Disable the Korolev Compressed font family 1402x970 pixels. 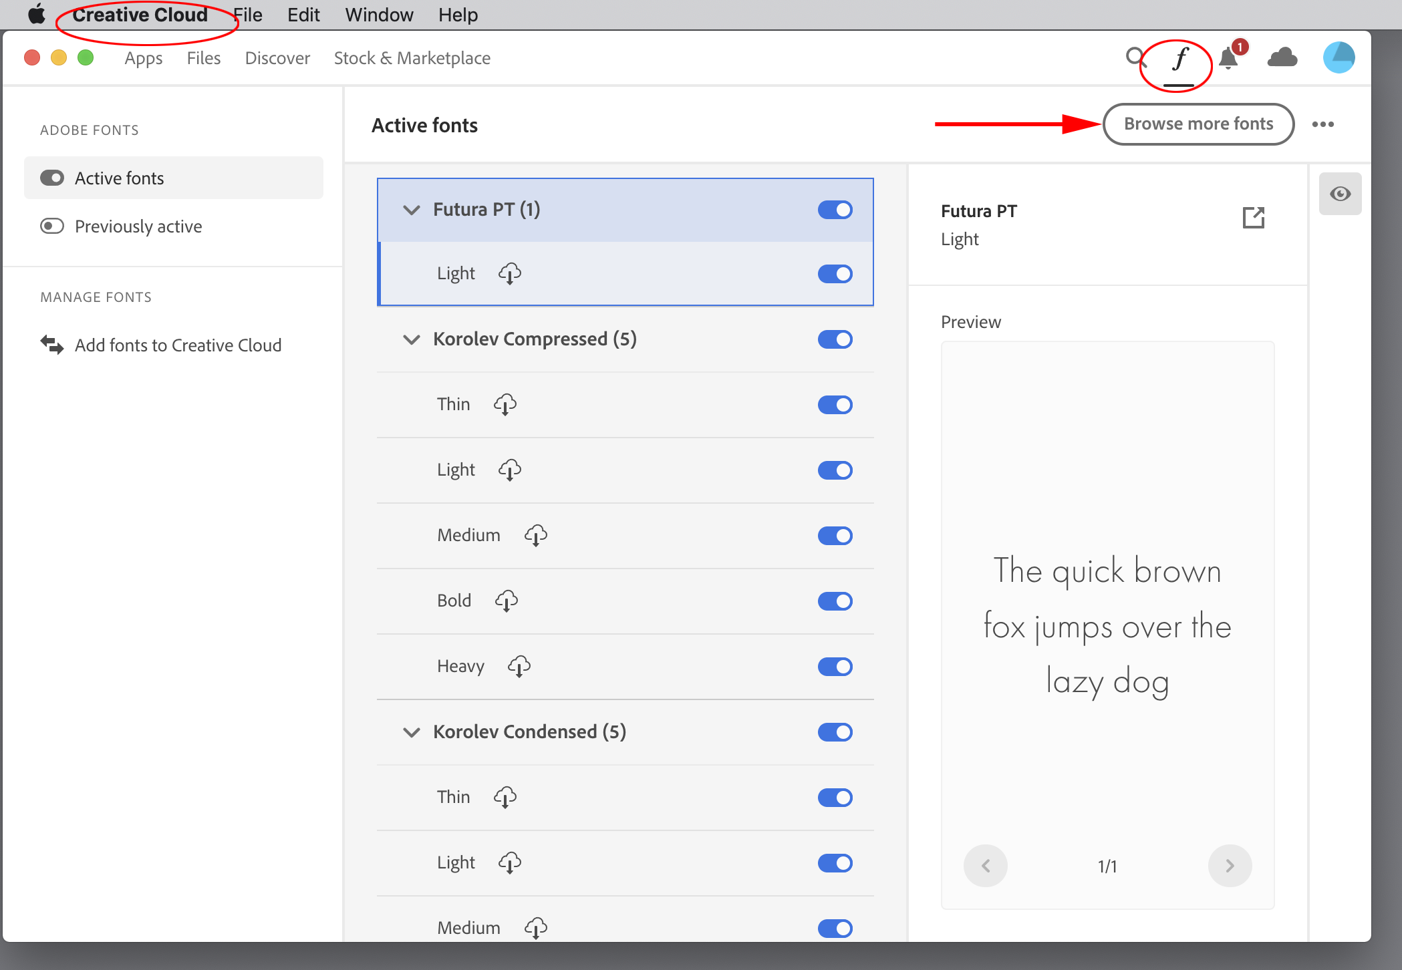coord(835,339)
